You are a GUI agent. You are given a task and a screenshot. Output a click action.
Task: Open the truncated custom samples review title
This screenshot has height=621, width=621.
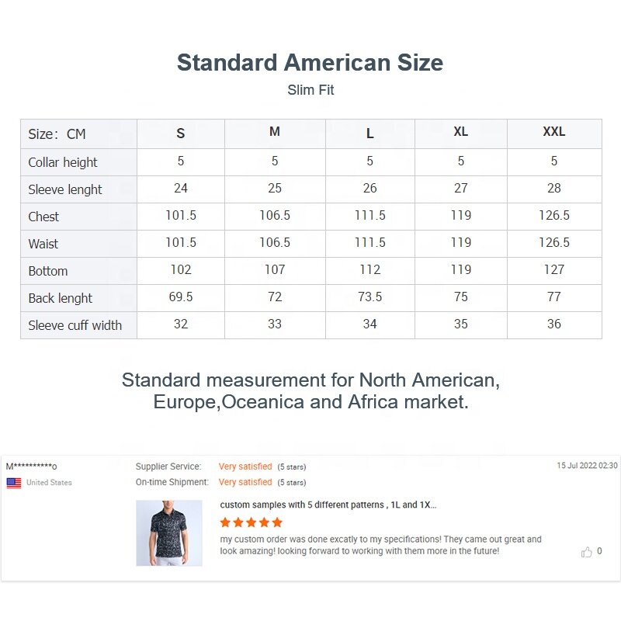(x=328, y=505)
